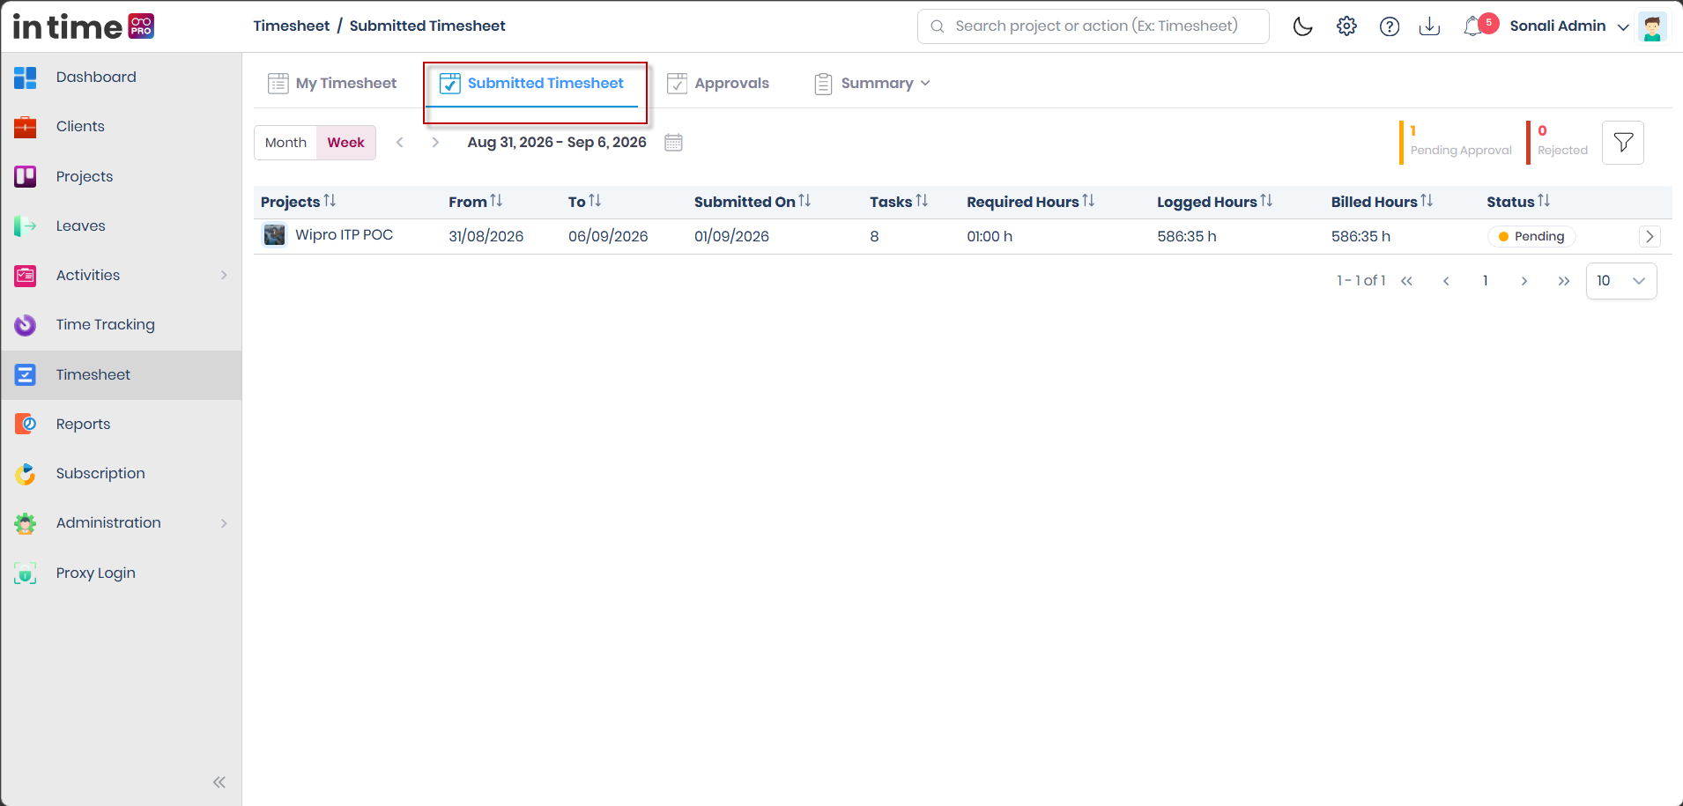Viewport: 1683px width, 806px height.
Task: Click the Pending Approval counter
Action: tap(1456, 141)
